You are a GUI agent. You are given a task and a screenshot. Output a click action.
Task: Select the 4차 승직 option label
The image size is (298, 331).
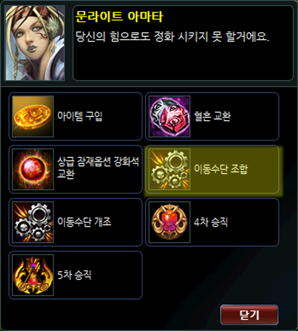(x=211, y=222)
